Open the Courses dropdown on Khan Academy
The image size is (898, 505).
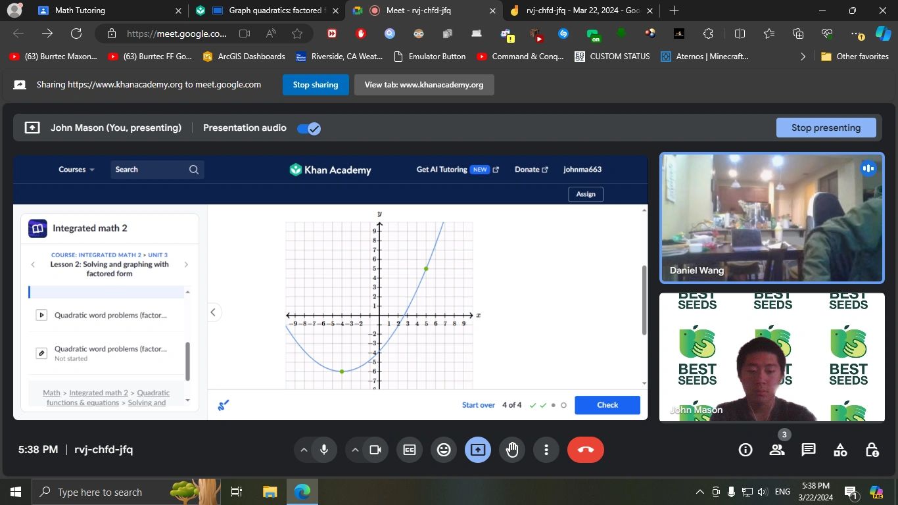(x=74, y=169)
